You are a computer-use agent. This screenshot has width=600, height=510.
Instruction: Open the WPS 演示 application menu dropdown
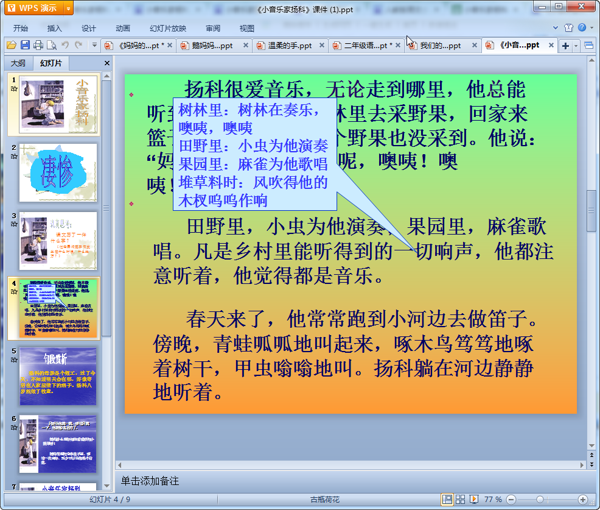[68, 8]
